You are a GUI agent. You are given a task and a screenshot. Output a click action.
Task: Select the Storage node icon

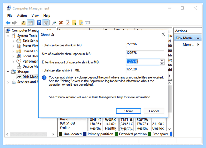click(13, 71)
